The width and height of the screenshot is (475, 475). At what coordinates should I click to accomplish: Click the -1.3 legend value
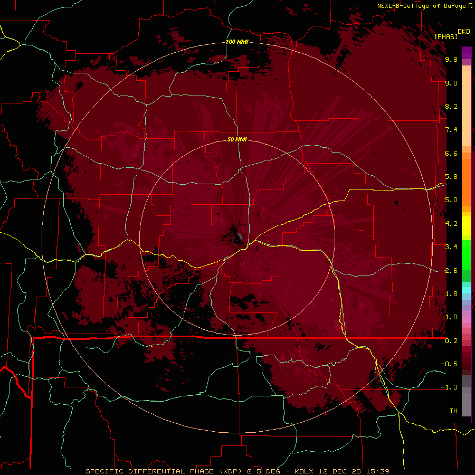pos(449,387)
